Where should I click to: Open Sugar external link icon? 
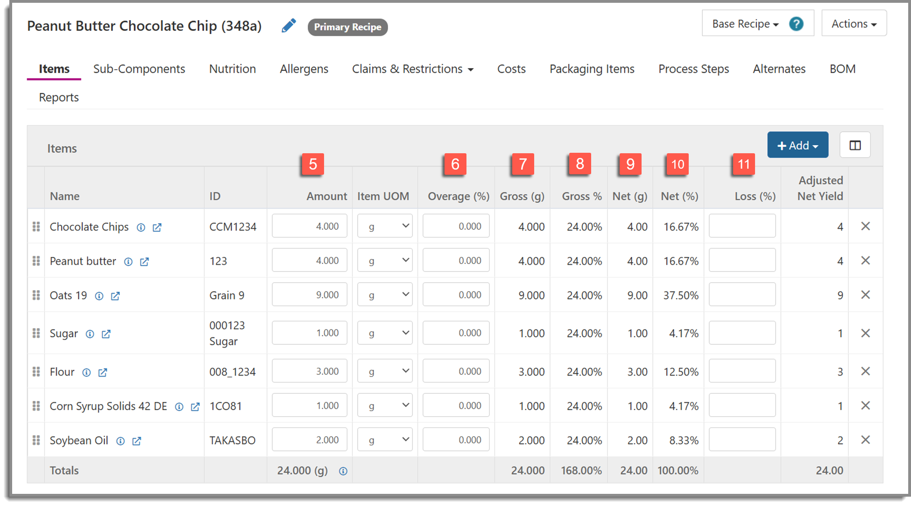point(106,334)
